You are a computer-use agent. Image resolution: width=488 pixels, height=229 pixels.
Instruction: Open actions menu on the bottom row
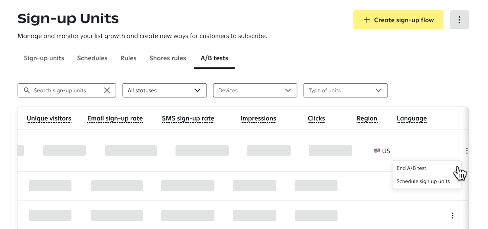(453, 215)
